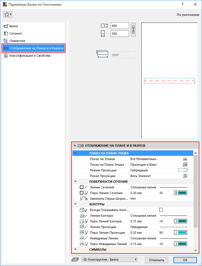
Task: Open the Линии Контура line type Сплошная линия
Action: tap(143, 216)
